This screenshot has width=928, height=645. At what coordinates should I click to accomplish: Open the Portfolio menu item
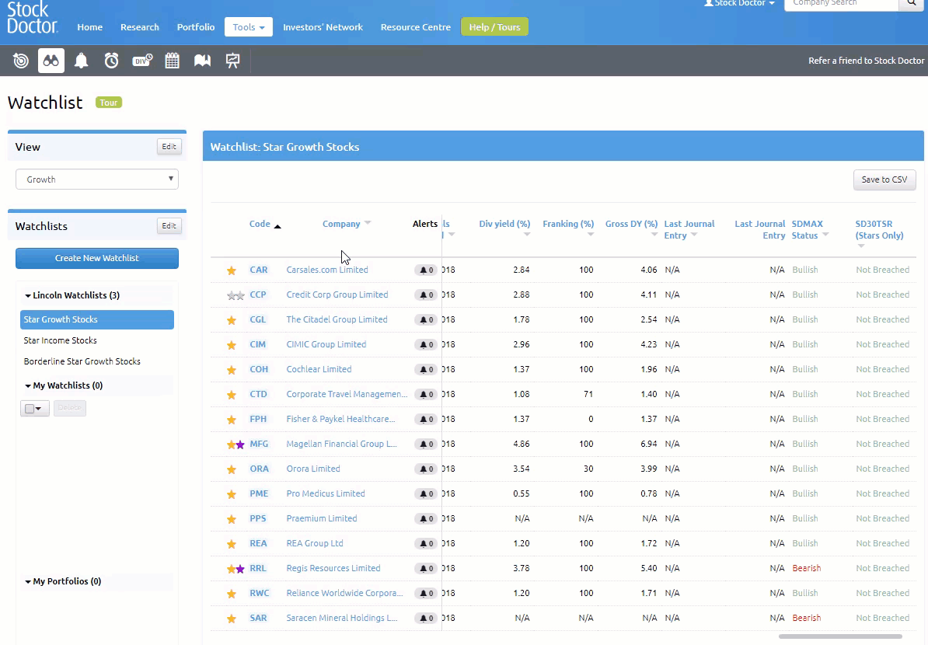pyautogui.click(x=196, y=27)
